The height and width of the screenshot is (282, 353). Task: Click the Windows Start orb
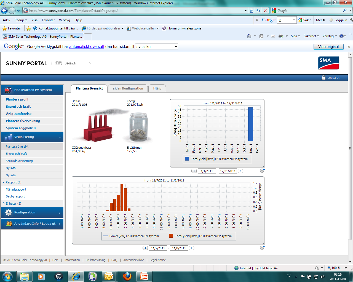click(x=7, y=276)
